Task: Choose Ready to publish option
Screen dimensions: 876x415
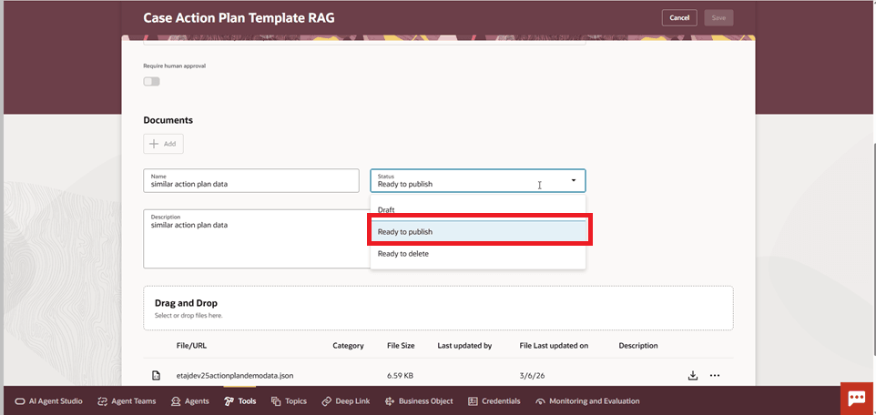Action: 478,232
